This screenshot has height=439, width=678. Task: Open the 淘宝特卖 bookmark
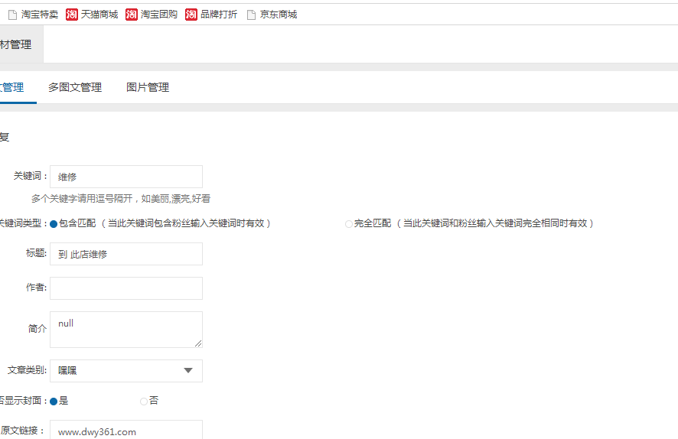(33, 15)
